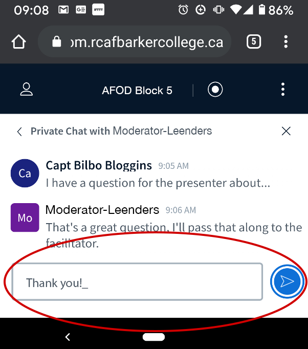The width and height of the screenshot is (308, 349).
Task: Send the chat message with arrow button
Action: pyautogui.click(x=288, y=281)
